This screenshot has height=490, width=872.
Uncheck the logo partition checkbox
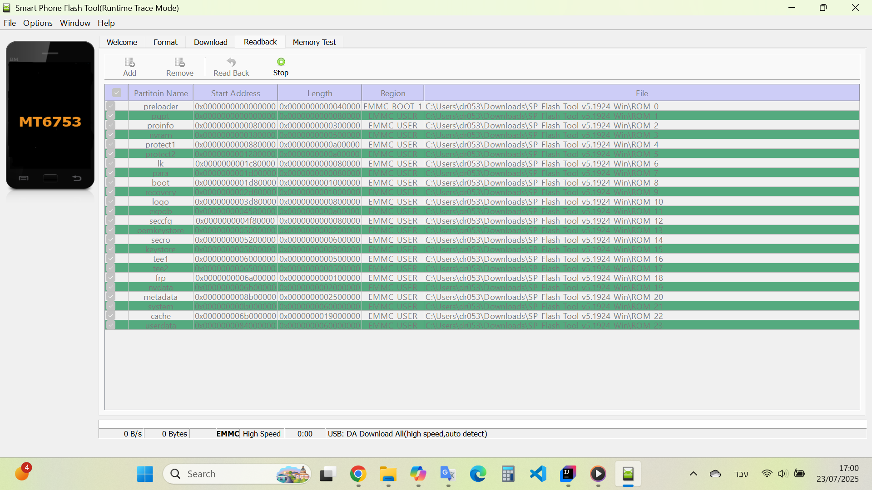[110, 201]
